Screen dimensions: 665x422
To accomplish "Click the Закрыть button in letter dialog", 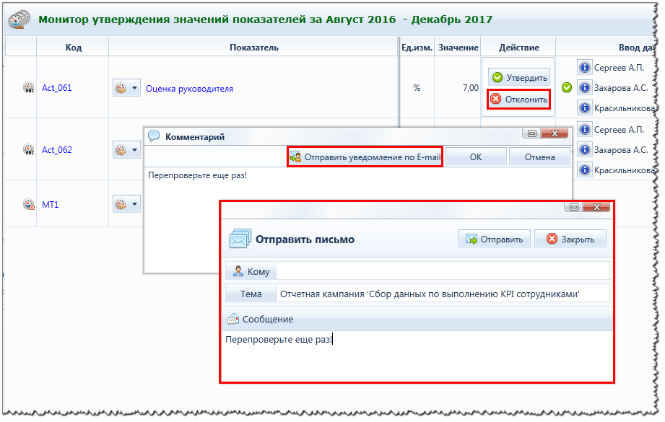I will (x=570, y=239).
